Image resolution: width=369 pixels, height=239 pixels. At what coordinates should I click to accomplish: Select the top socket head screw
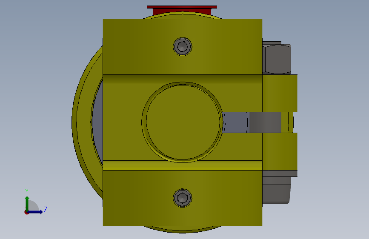183,46
